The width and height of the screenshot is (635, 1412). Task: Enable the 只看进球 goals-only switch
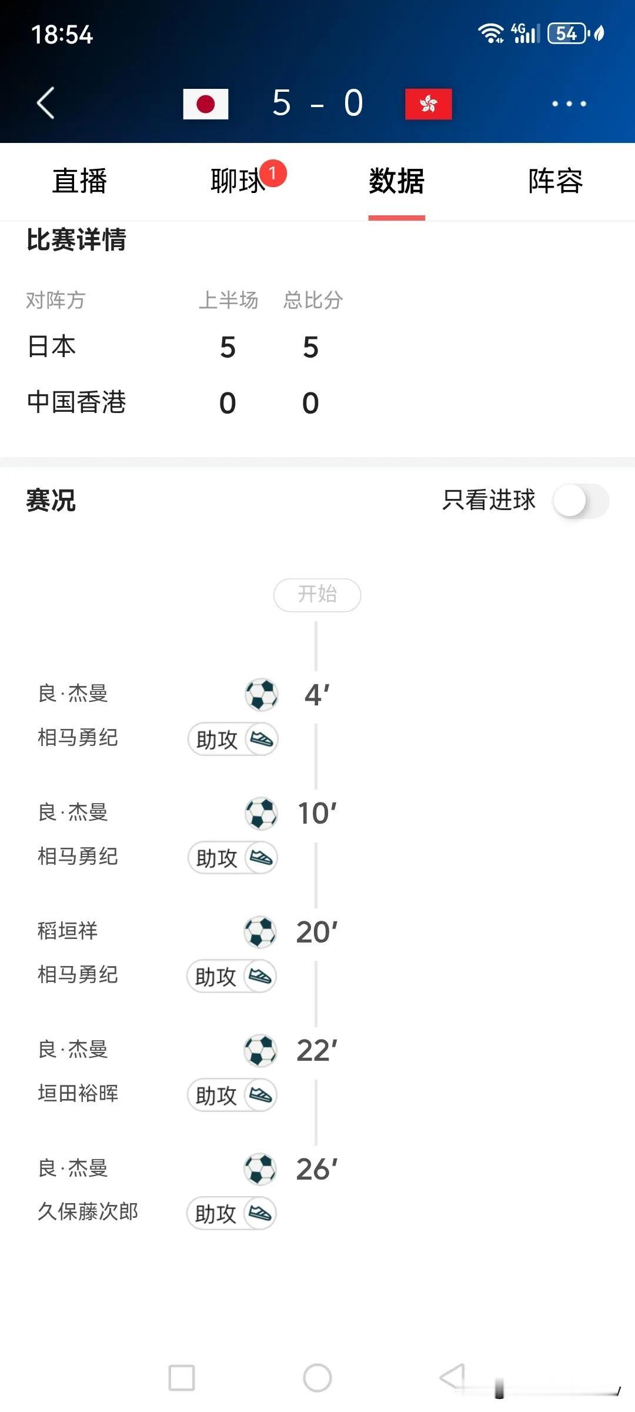click(x=581, y=501)
